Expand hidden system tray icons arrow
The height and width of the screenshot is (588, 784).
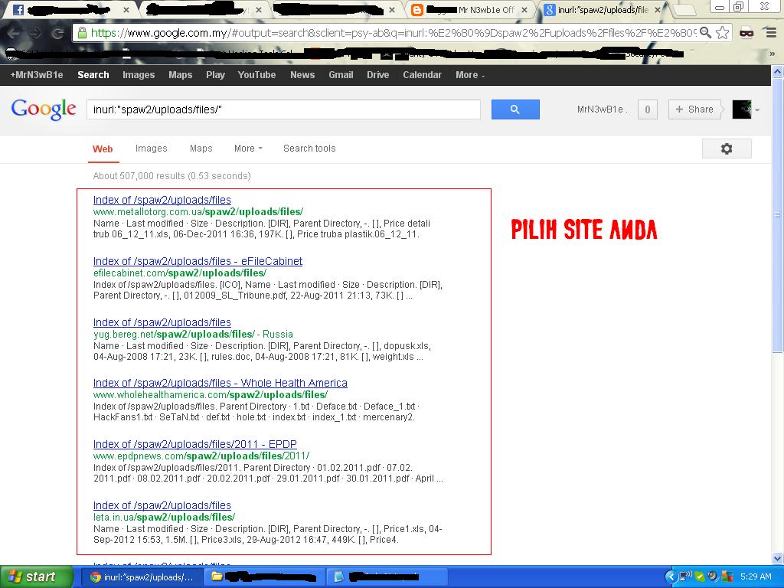671,577
